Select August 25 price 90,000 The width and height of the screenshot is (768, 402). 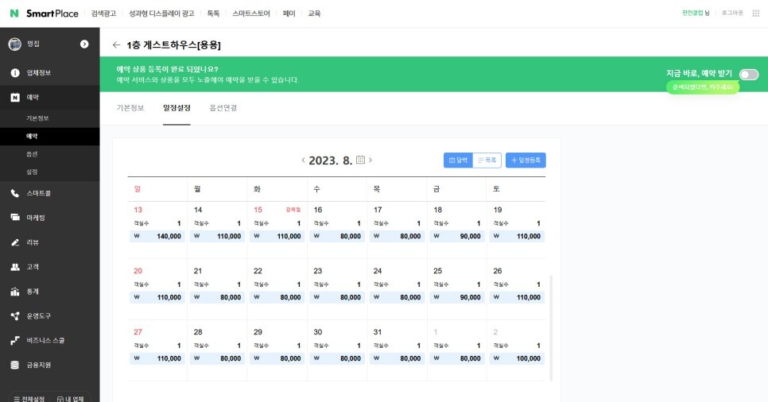tap(457, 297)
